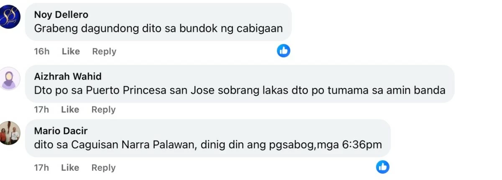The width and height of the screenshot is (502, 180).
Task: Click the thumbs-up reaction on Mario Dacir's comment
Action: tap(382, 167)
